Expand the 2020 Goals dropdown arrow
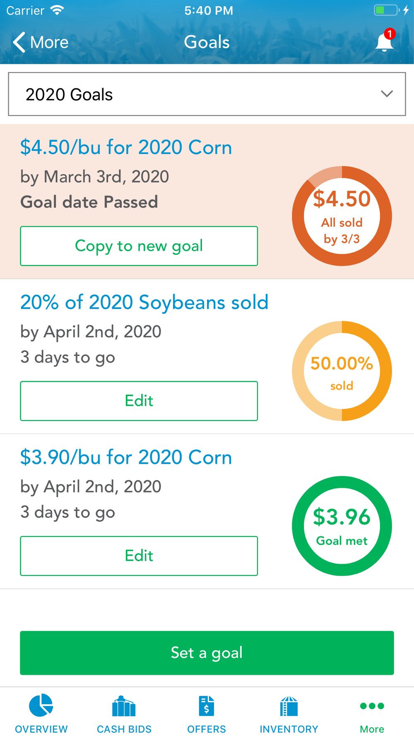414x736 pixels. (387, 94)
